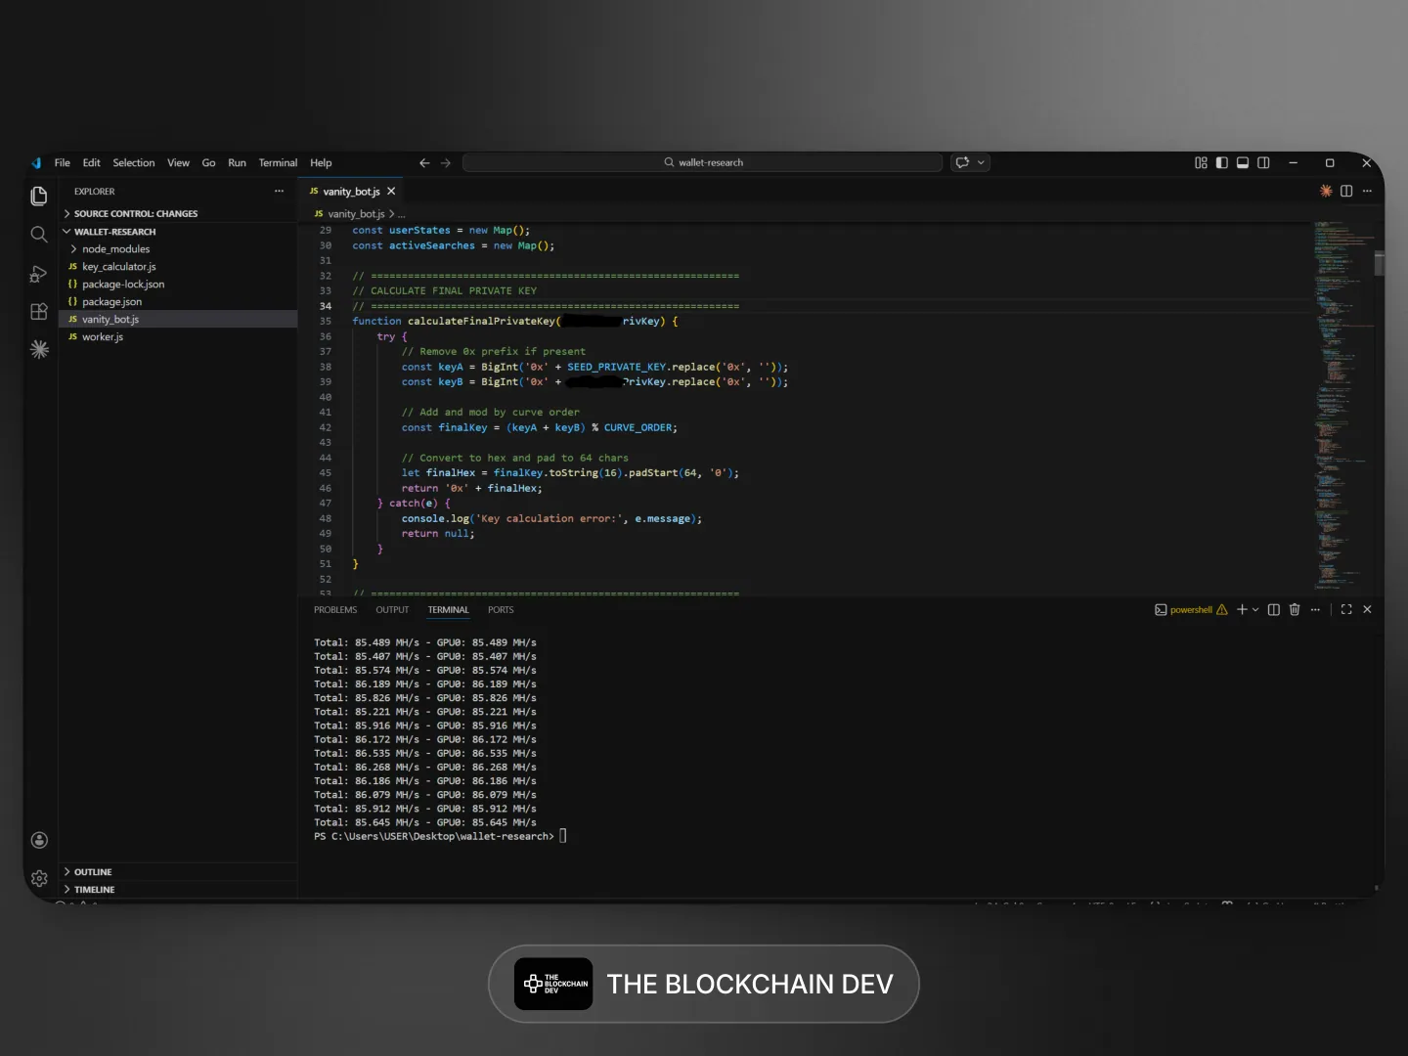Open the starburst Claude icon in the activity bar
Viewport: 1408px width, 1056px height.
[x=39, y=349]
